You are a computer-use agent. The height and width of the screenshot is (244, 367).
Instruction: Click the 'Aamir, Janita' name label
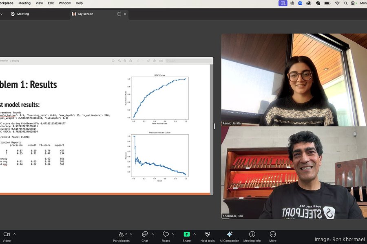[x=232, y=123]
